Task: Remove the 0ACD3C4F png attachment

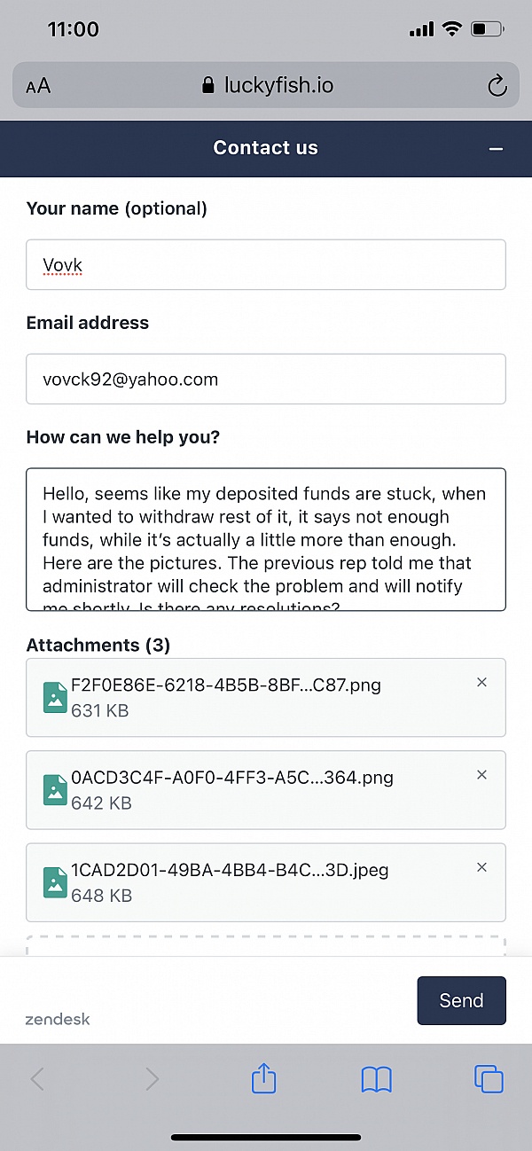Action: [x=482, y=774]
